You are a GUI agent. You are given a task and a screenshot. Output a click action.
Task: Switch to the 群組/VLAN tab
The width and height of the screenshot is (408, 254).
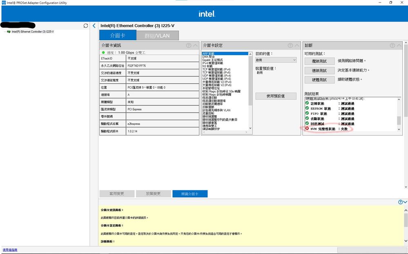coord(157,36)
